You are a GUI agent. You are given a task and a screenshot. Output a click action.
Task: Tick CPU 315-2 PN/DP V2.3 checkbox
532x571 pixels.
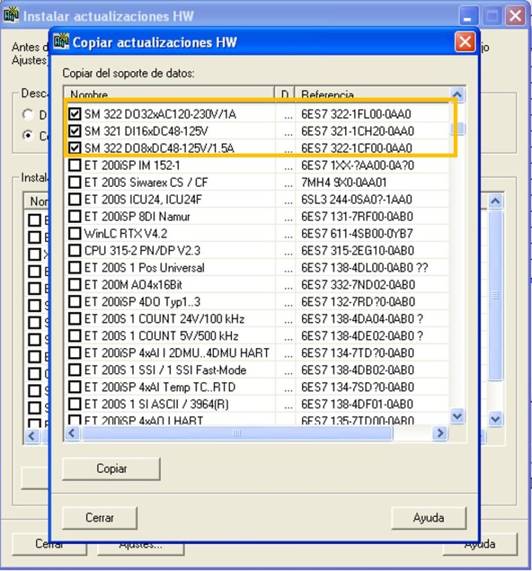click(75, 251)
